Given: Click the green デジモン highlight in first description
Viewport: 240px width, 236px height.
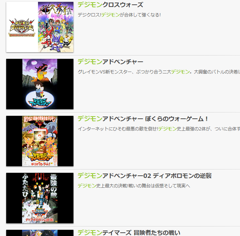Looking at the screenshot, I should tap(110, 15).
